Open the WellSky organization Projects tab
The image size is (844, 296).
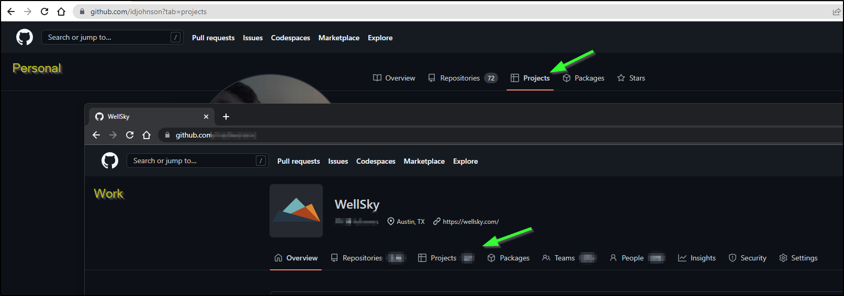click(x=446, y=258)
